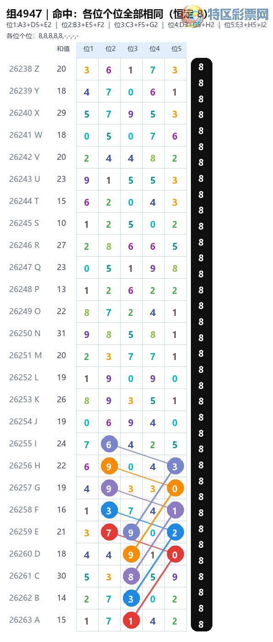Viewport: 273px width, 642px height.
Task: Click purple circled 8 in row 26261
Action: 131,577
